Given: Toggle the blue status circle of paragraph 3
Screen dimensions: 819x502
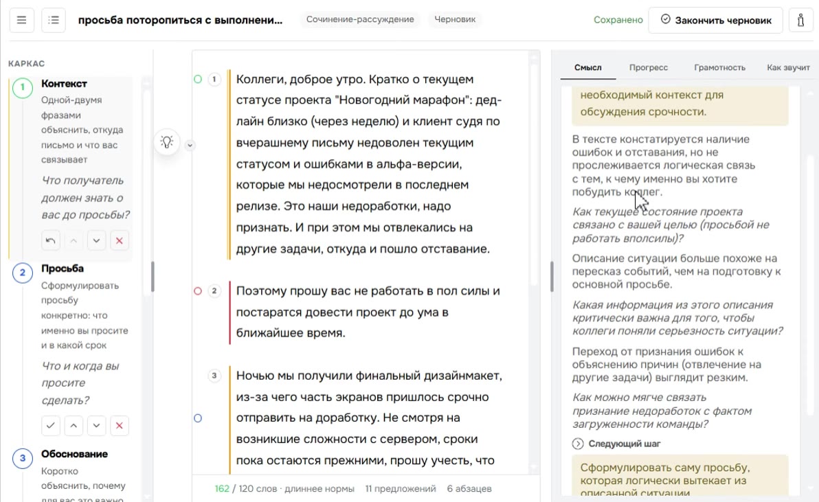Looking at the screenshot, I should (x=198, y=418).
